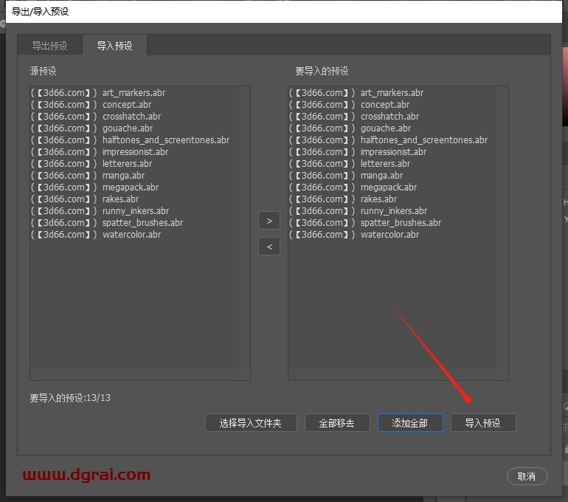Click the > add-to-import arrow button

269,221
